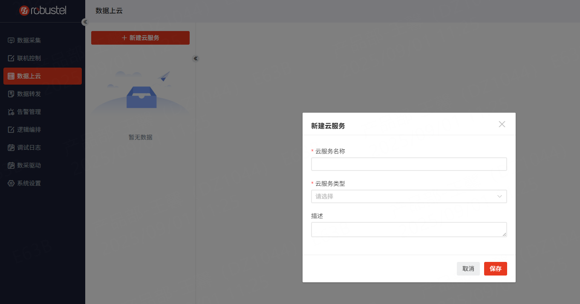580x304 pixels.
Task: Collapse the cloud service list panel
Action: click(x=196, y=59)
